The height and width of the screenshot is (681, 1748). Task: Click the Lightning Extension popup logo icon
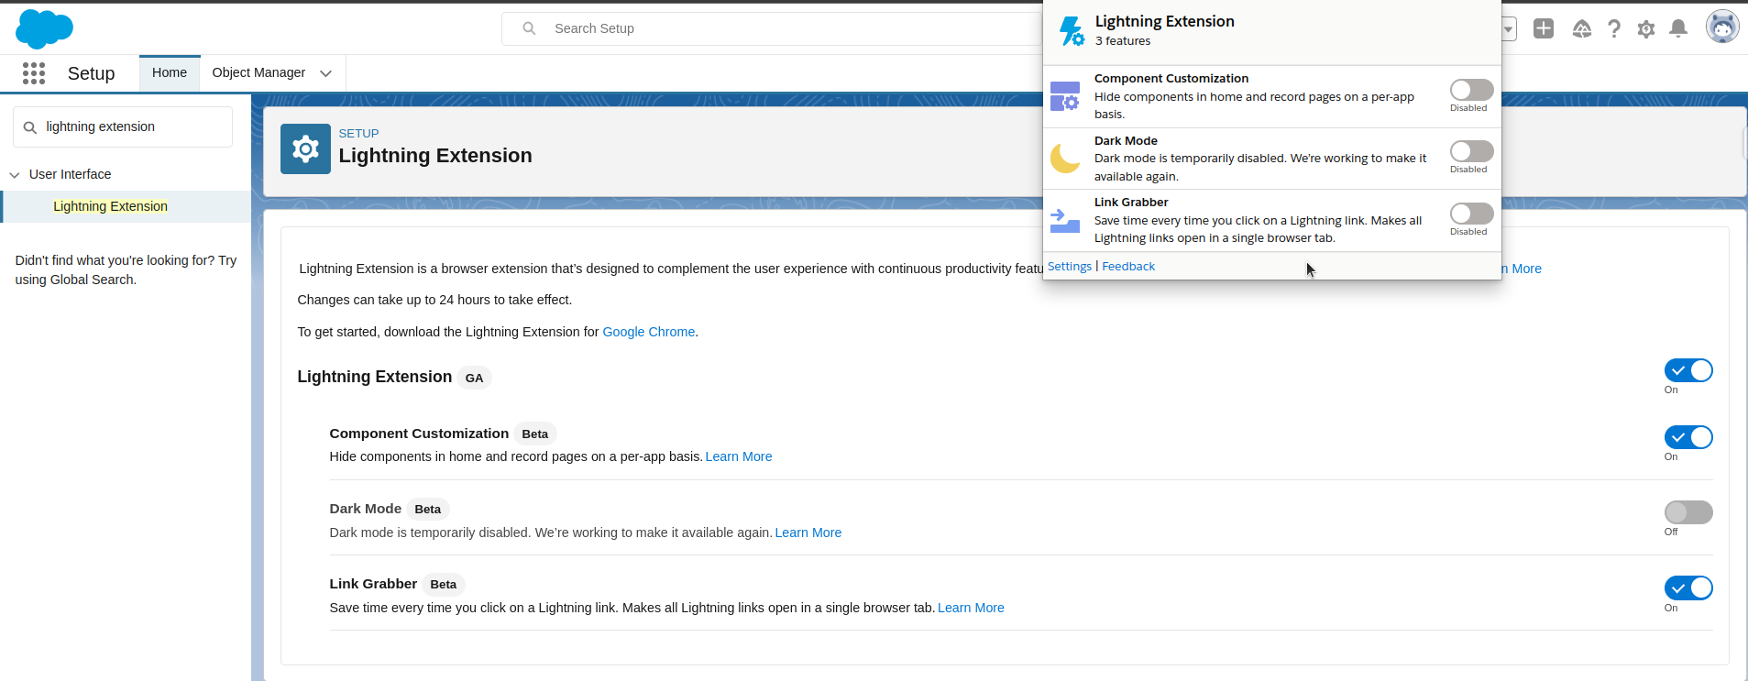point(1072,30)
